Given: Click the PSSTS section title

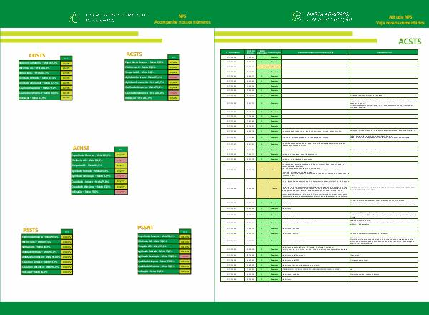Looking at the screenshot, I should pyautogui.click(x=31, y=228).
